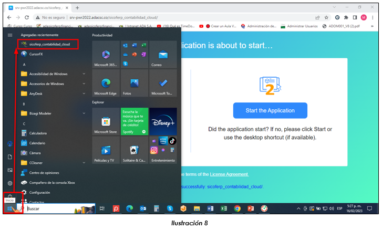Open the License Agreement link

point(229,174)
